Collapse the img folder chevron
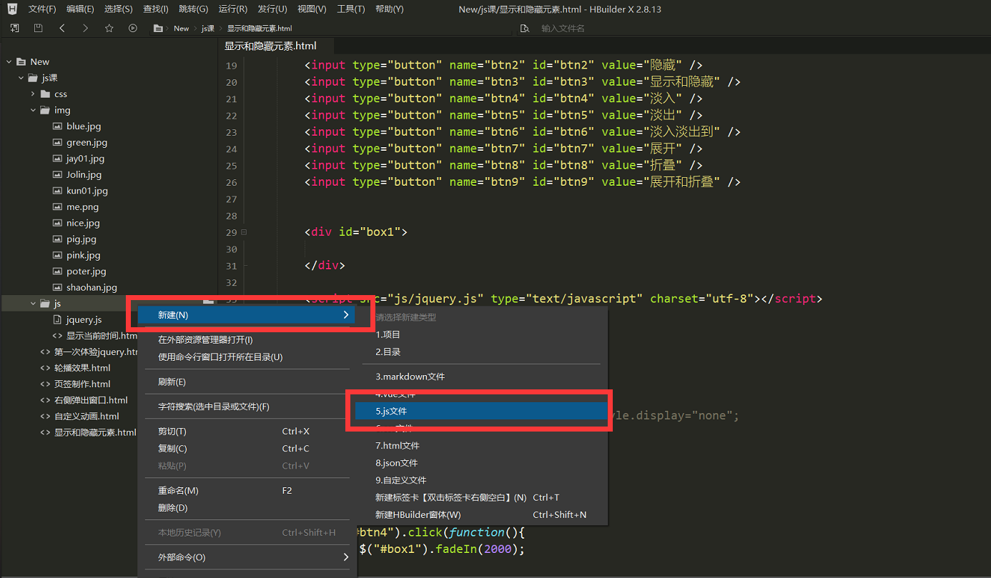This screenshot has height=578, width=991. point(33,110)
